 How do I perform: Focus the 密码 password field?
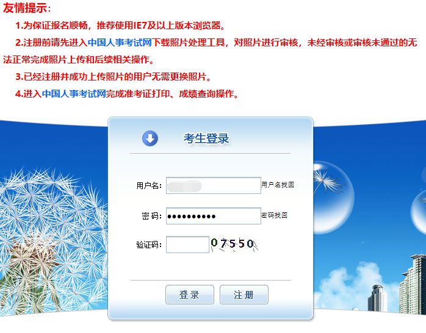(214, 216)
